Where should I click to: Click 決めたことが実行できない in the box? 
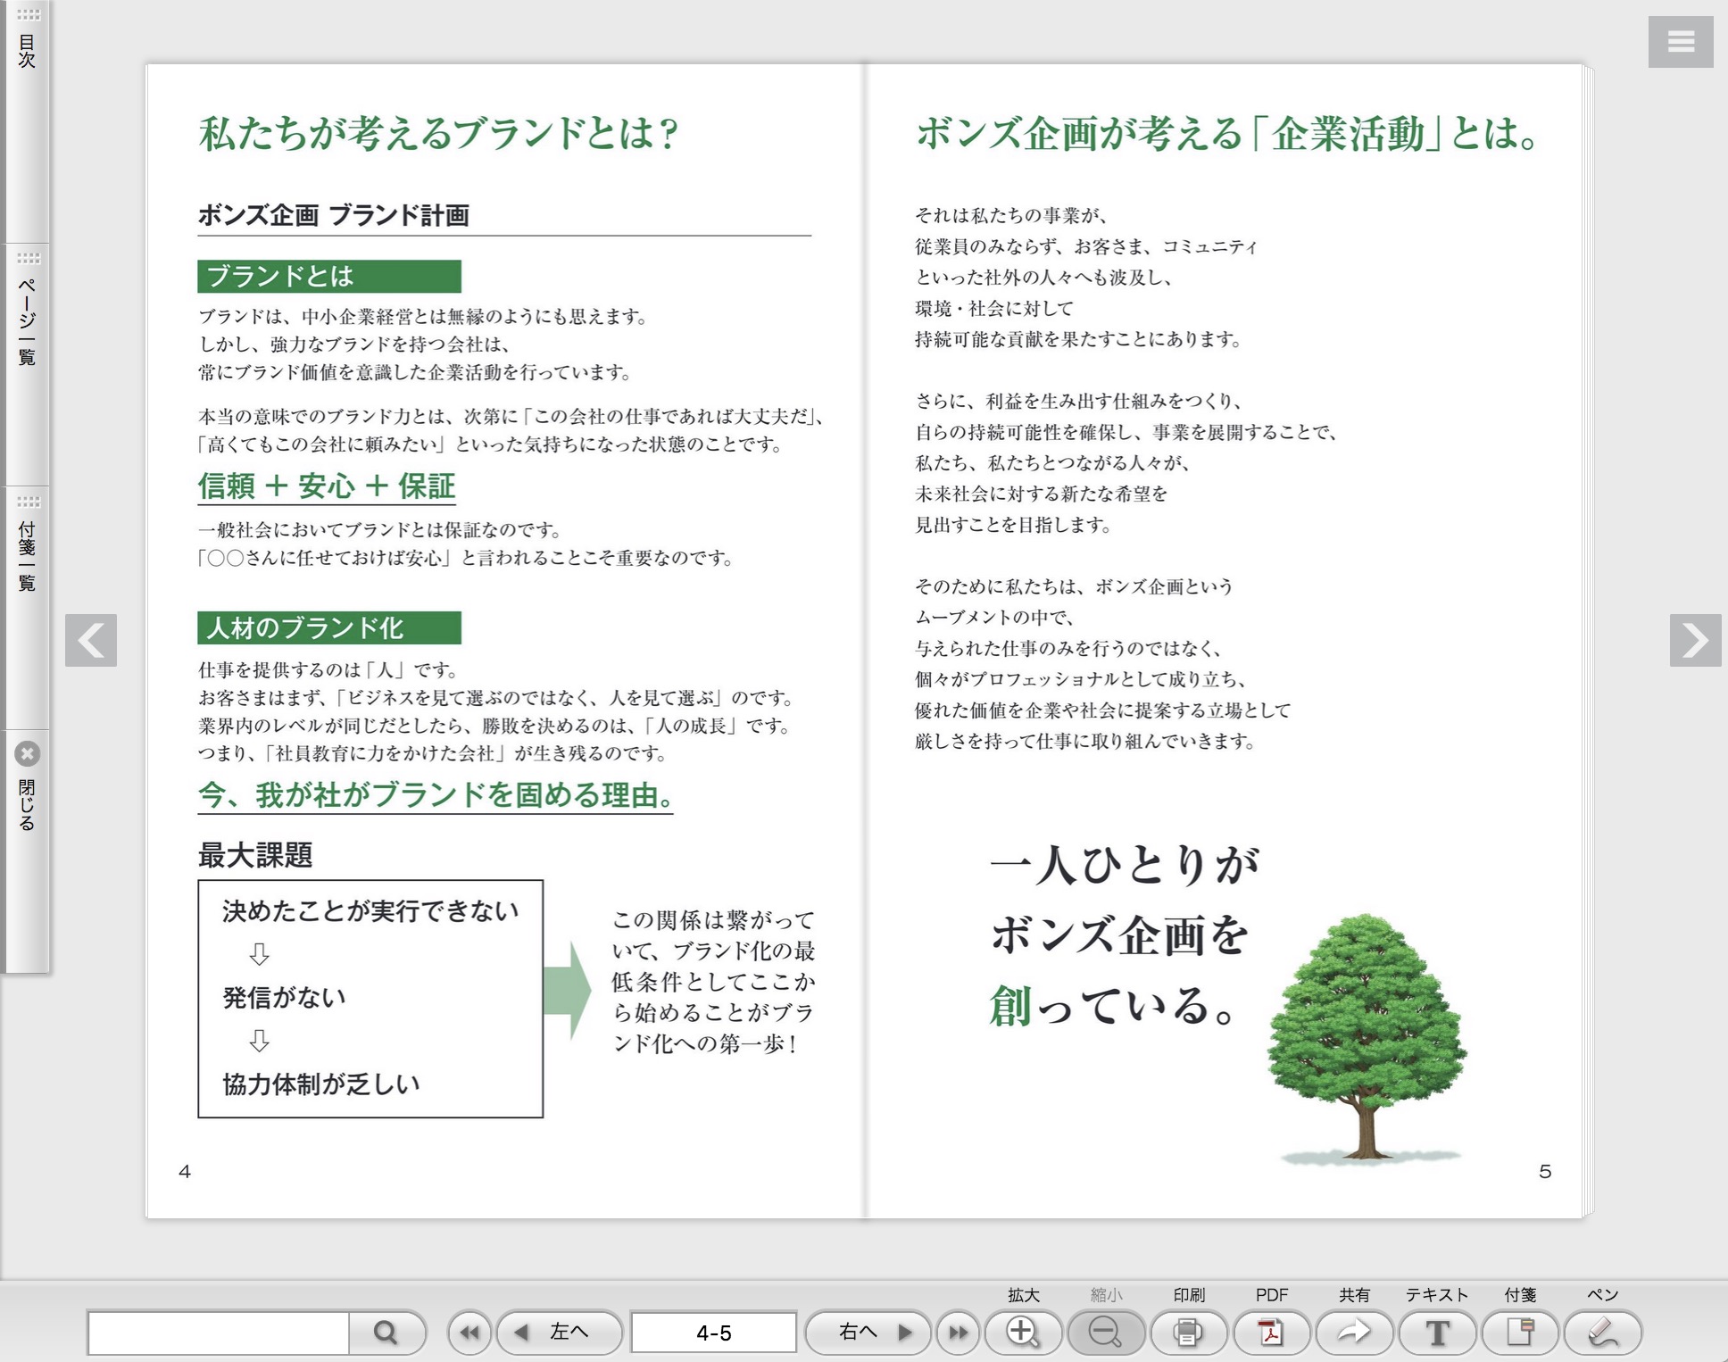pyautogui.click(x=370, y=910)
